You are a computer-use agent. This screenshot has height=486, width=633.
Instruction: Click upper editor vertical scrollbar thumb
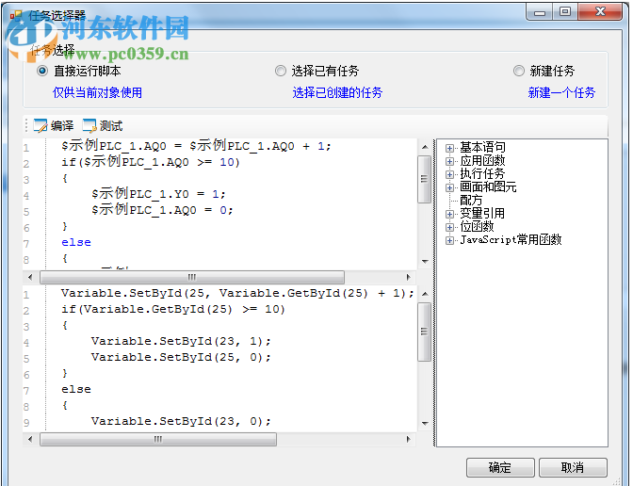tap(424, 179)
